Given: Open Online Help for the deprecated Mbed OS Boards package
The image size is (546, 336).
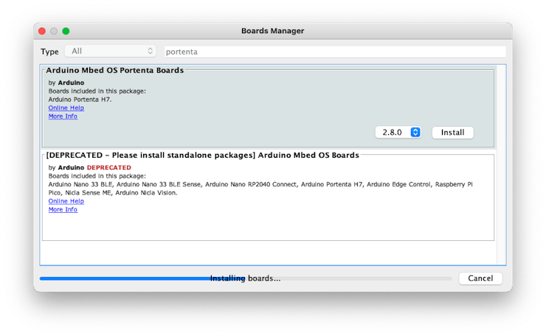Looking at the screenshot, I should [66, 201].
